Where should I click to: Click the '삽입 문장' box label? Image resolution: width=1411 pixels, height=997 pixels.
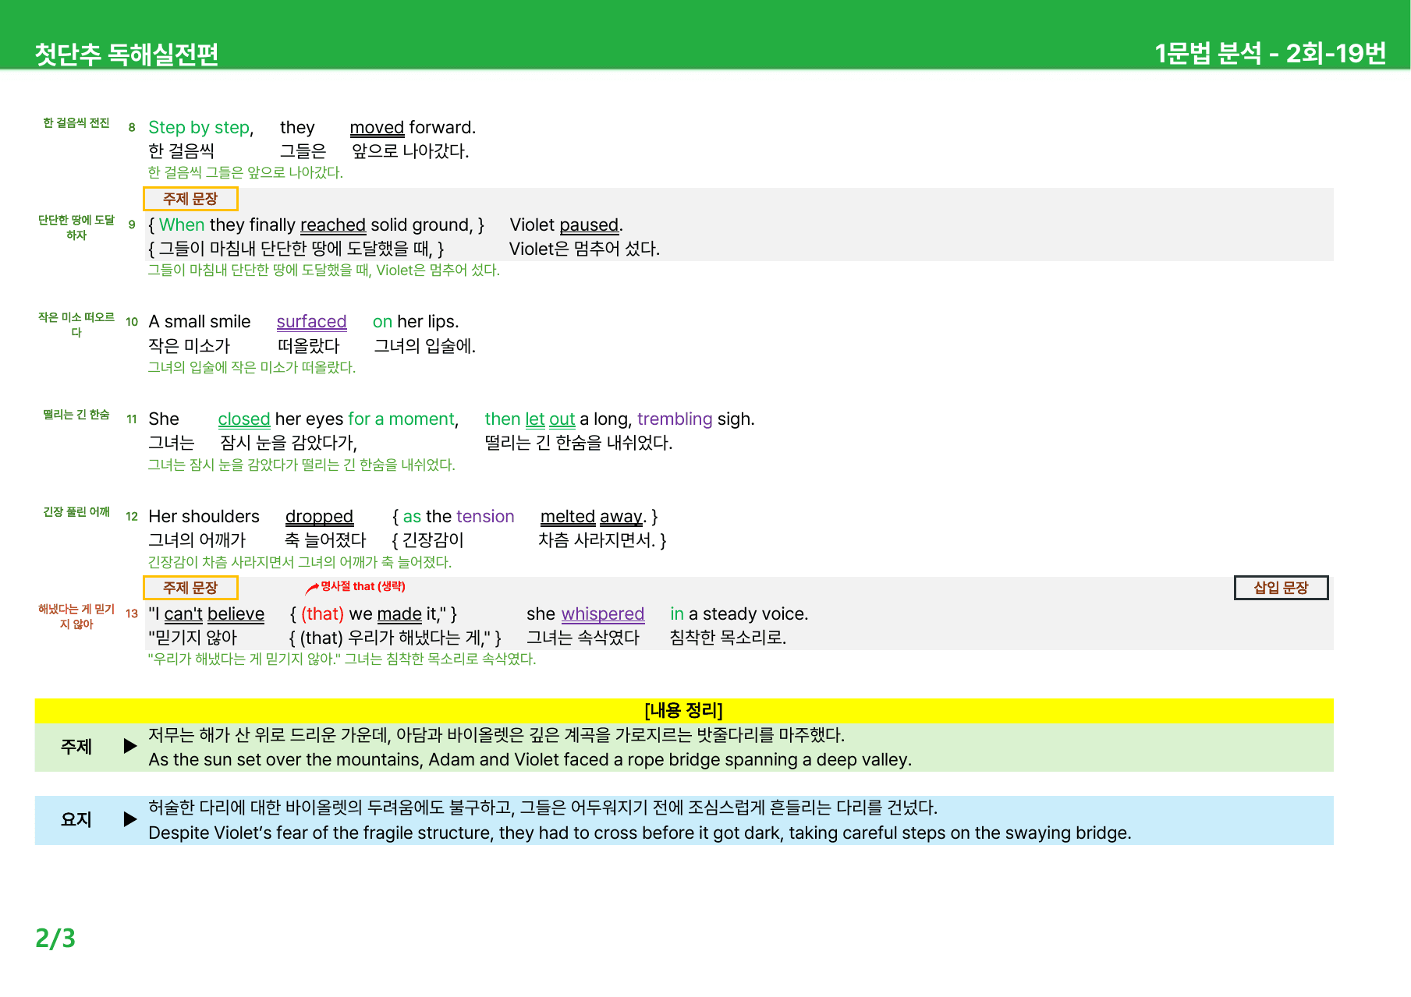pos(1281,588)
